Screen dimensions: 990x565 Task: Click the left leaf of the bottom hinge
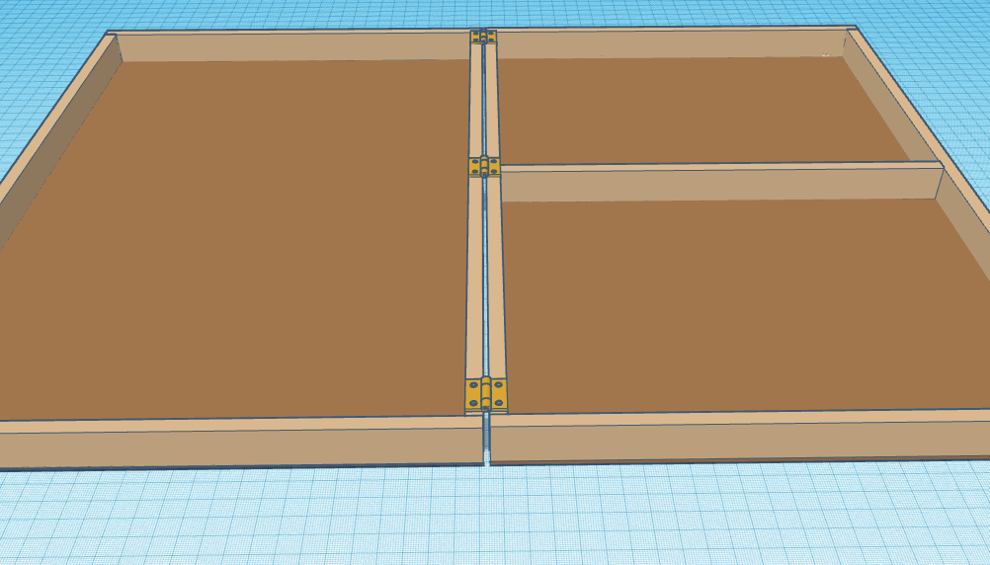click(474, 394)
